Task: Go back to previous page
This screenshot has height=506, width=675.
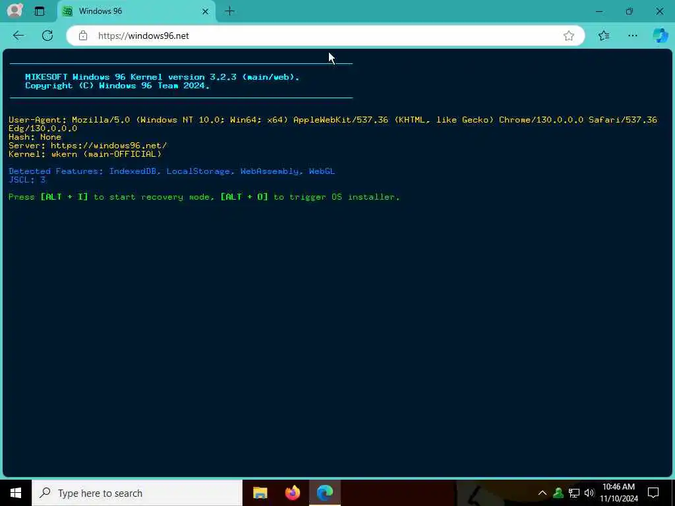Action: [x=18, y=36]
